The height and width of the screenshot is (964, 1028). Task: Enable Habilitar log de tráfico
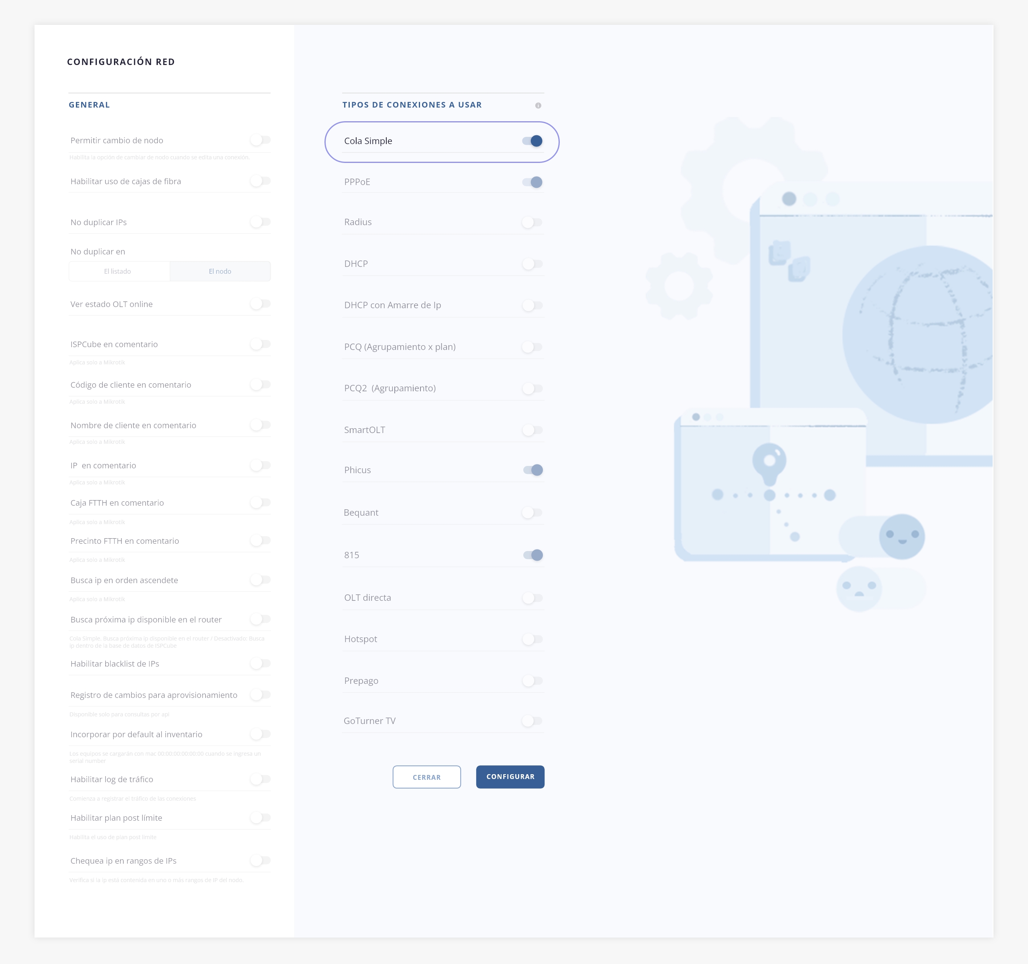click(261, 779)
